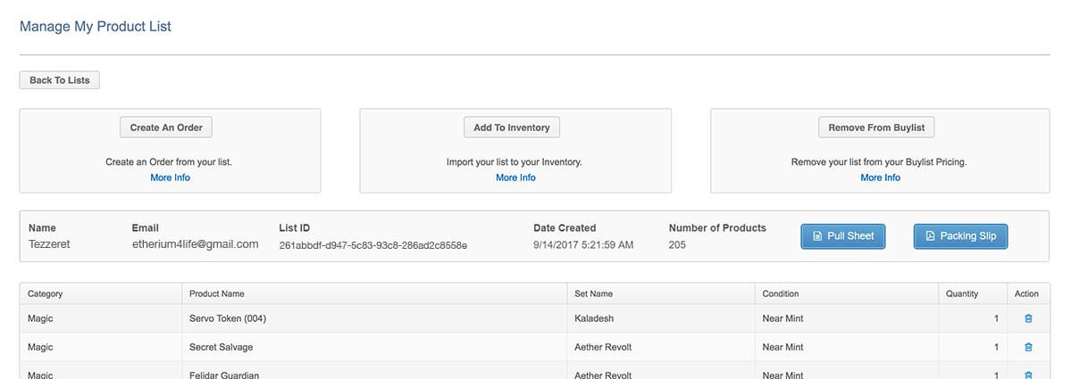
Task: Click the List ID value text
Action: pyautogui.click(x=372, y=244)
